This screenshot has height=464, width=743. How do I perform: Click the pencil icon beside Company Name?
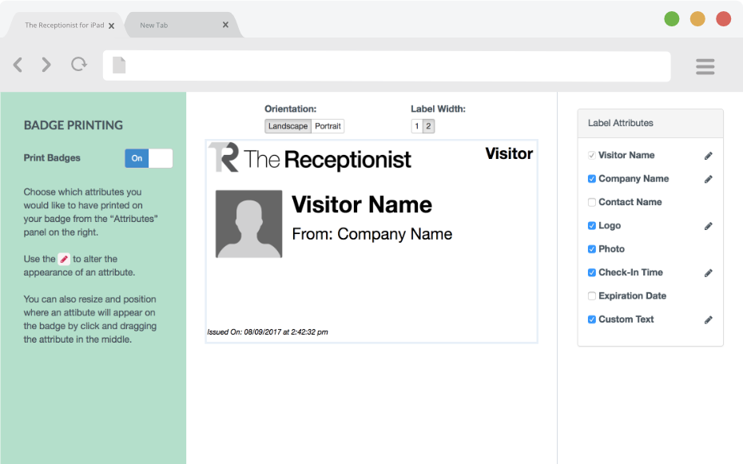[708, 179]
